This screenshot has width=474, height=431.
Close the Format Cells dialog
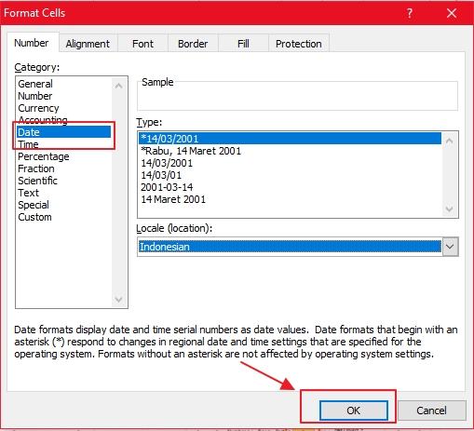coord(452,13)
